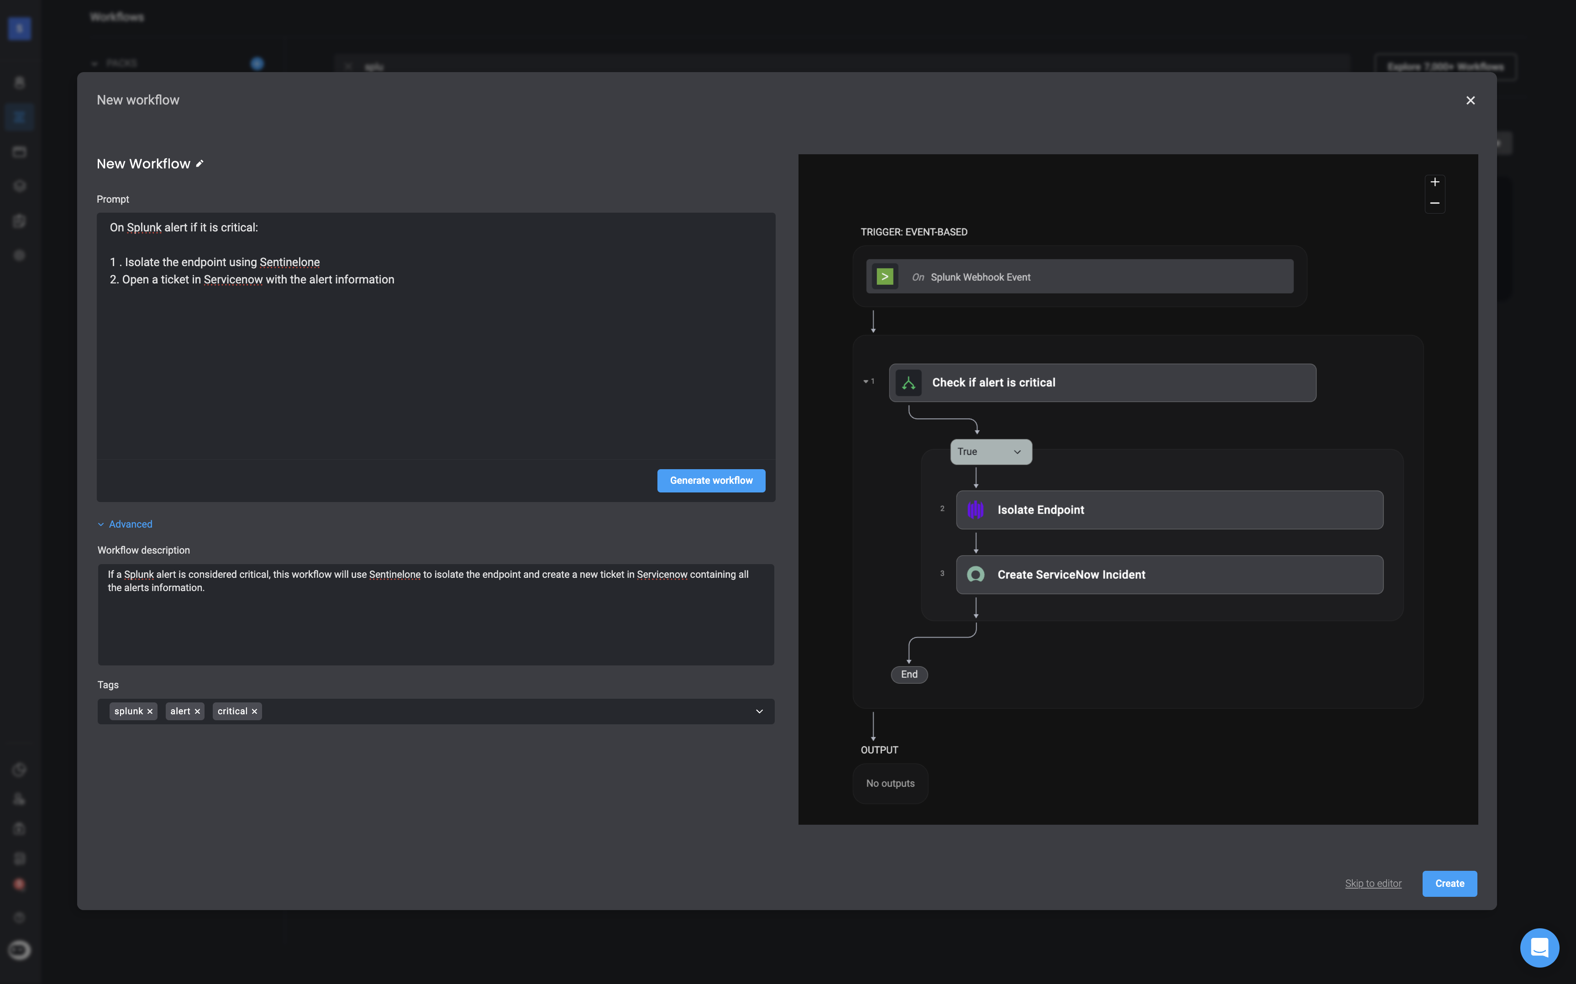
Task: Collapse step 1 using its caret
Action: tap(866, 382)
